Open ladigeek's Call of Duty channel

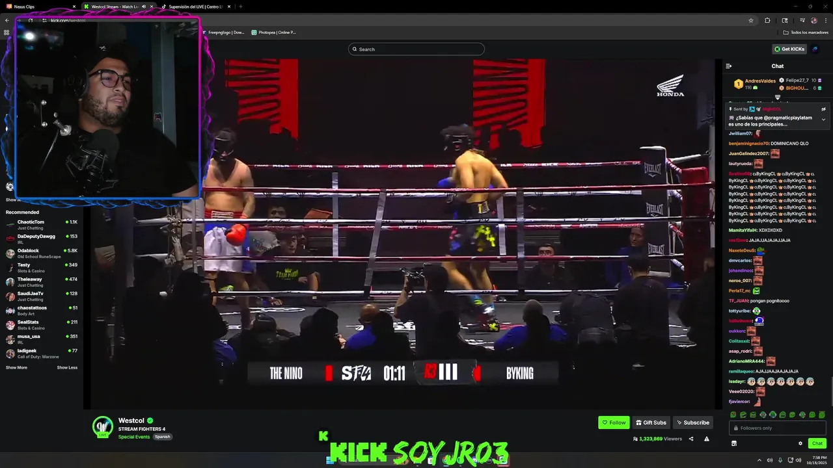click(x=42, y=354)
